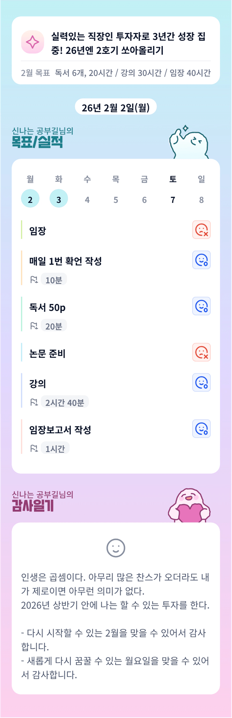This screenshot has width=232, height=718.
Task: Click the 26년 2월 2일(월) date pill
Action: tap(116, 107)
